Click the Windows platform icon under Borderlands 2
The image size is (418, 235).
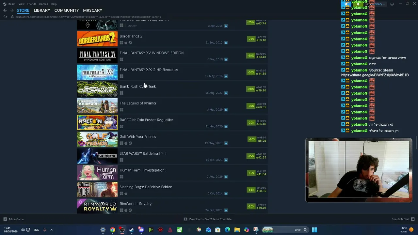click(x=121, y=43)
